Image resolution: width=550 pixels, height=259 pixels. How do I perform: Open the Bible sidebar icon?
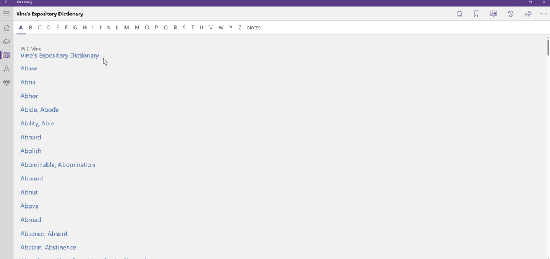6,41
